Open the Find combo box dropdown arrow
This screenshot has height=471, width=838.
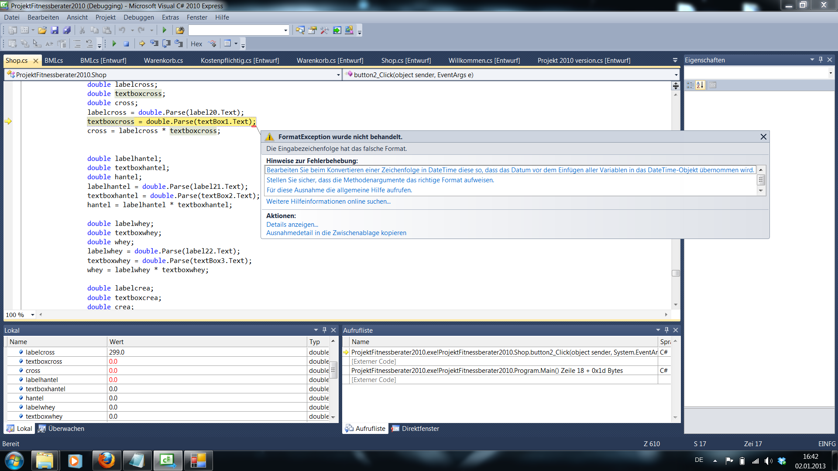pos(286,30)
